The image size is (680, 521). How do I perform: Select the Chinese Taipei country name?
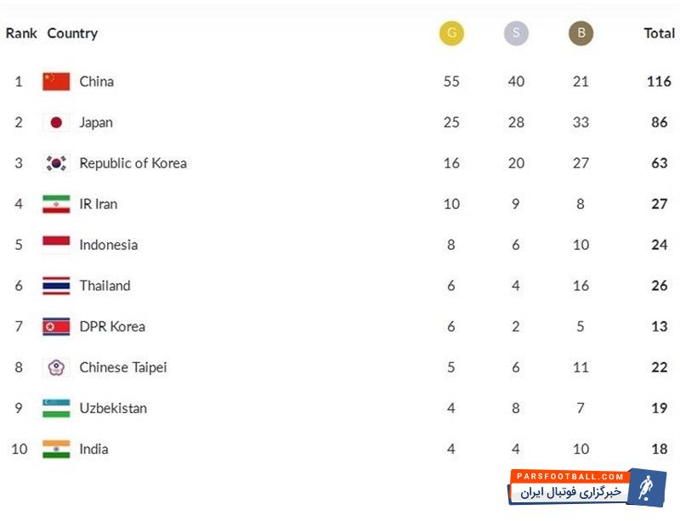pyautogui.click(x=123, y=367)
